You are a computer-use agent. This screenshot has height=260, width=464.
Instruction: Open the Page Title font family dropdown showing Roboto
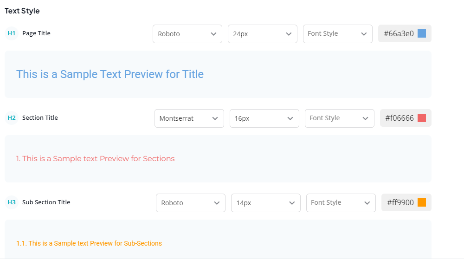(x=187, y=34)
